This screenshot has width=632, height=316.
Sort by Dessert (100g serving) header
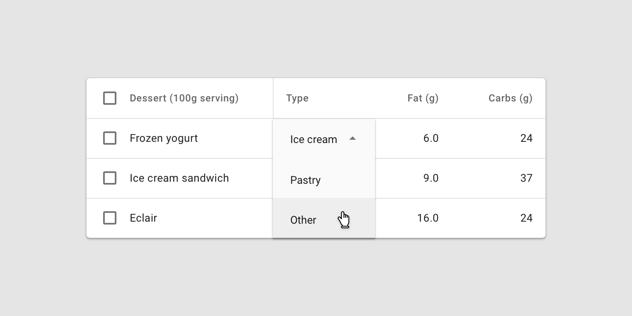[x=184, y=98]
